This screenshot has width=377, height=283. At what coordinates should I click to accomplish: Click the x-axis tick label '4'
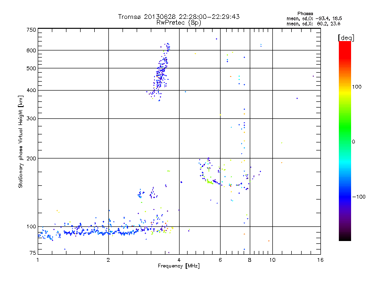(x=179, y=260)
